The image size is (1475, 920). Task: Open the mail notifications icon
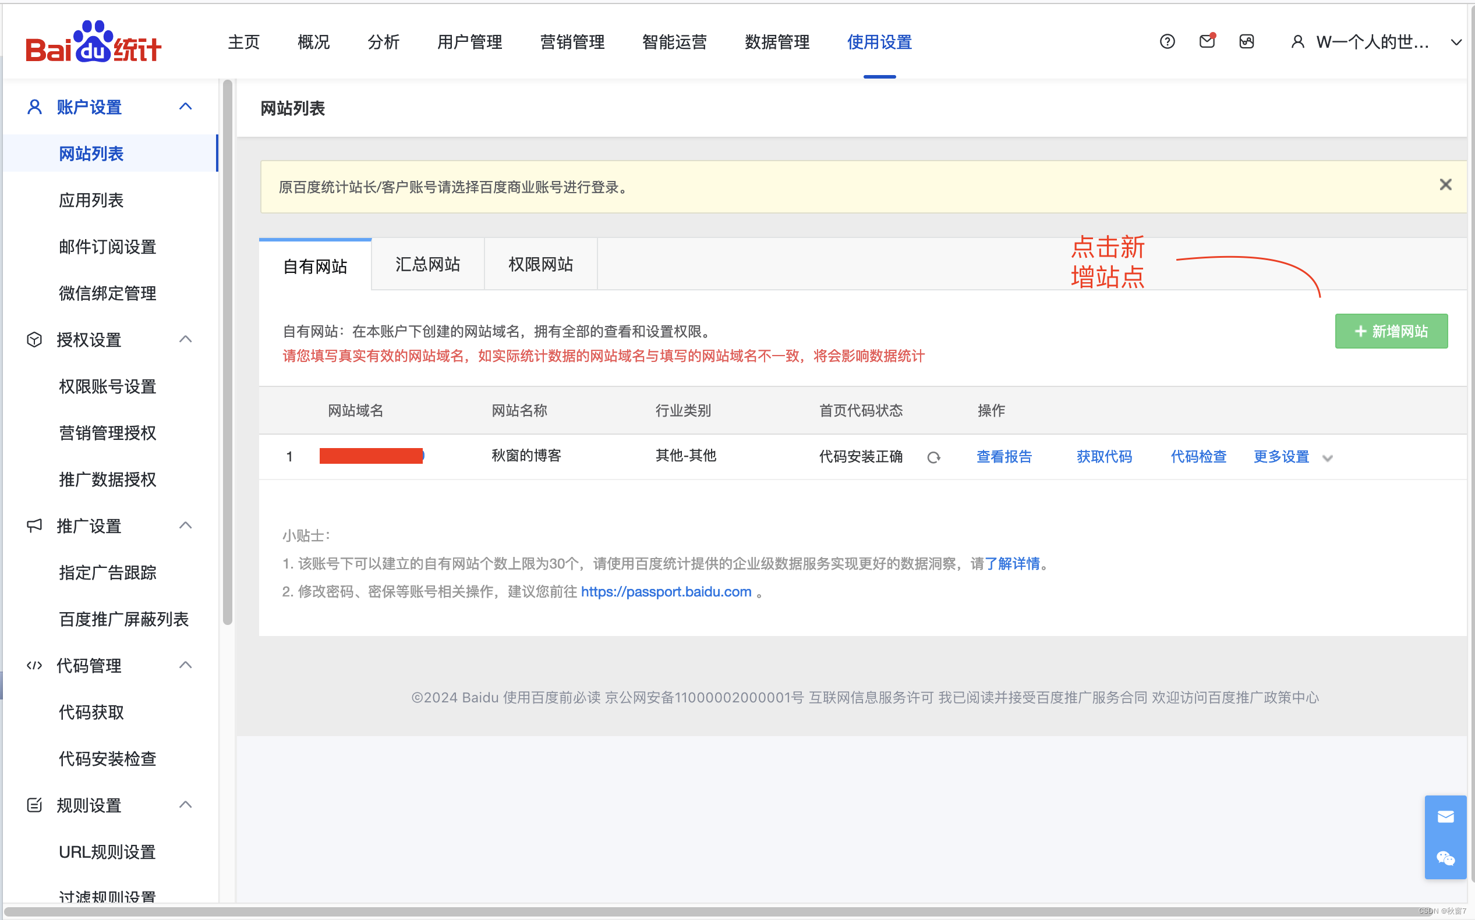[x=1207, y=41]
